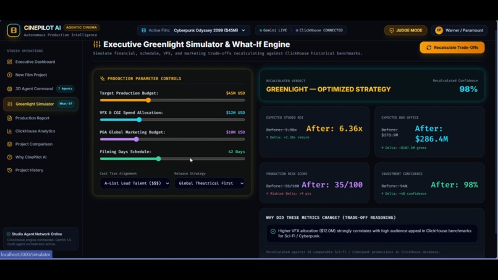This screenshot has width=498, height=280.
Task: Click the Agentic Cinema badge
Action: (82, 27)
